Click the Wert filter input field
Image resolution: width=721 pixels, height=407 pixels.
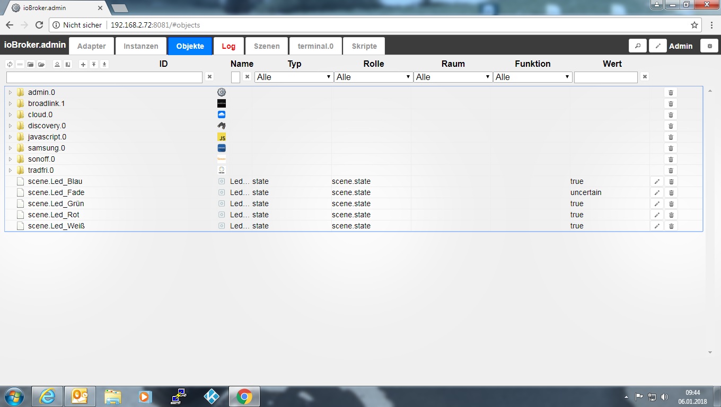606,77
